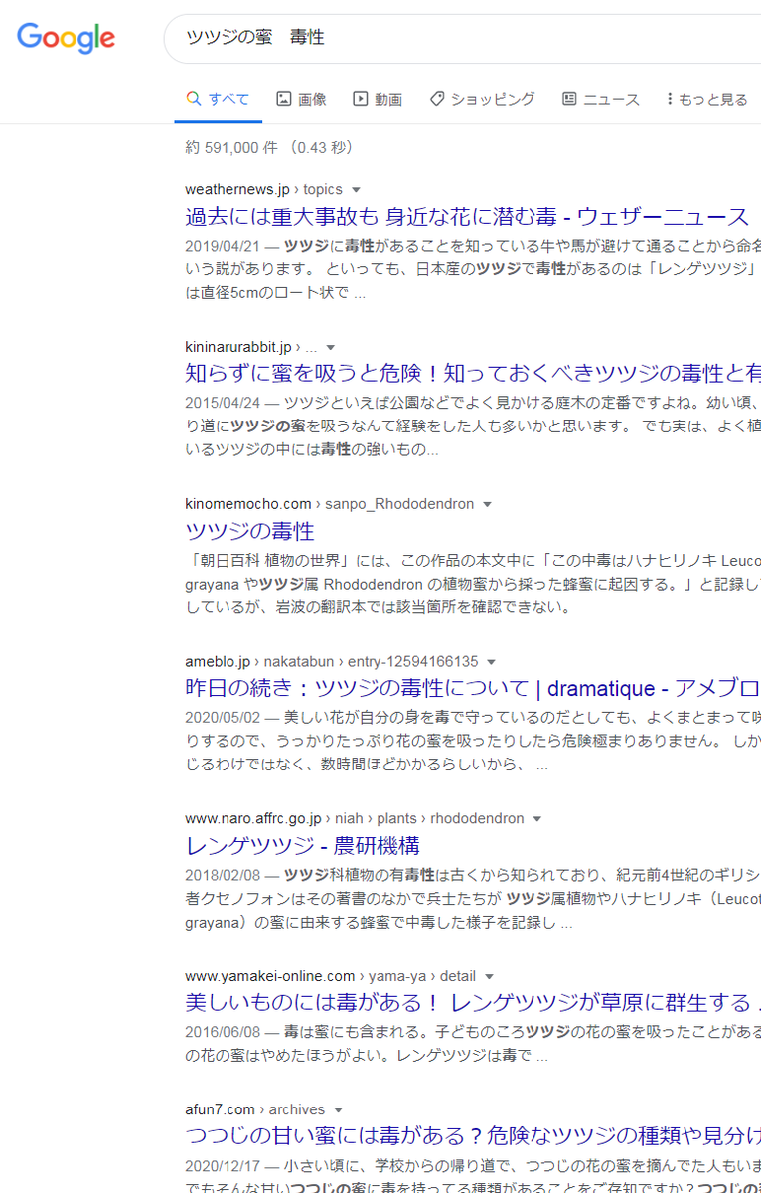
Task: Expand dropdown arrow next to afun7.com › archives
Action: (x=338, y=1109)
